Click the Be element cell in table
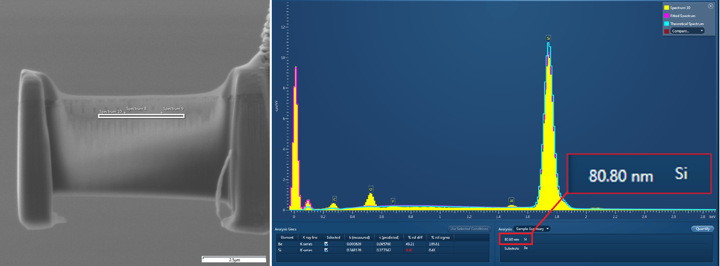Screen dimensions: 720x266 (x=280, y=244)
